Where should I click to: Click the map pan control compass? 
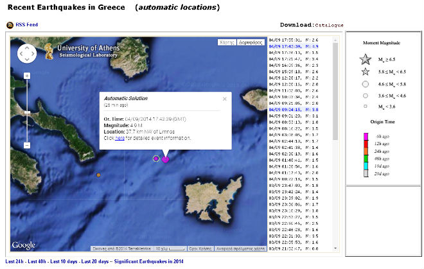pos(27,54)
